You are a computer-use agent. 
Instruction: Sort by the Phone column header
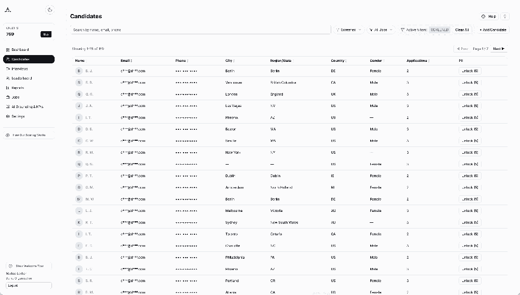click(181, 61)
